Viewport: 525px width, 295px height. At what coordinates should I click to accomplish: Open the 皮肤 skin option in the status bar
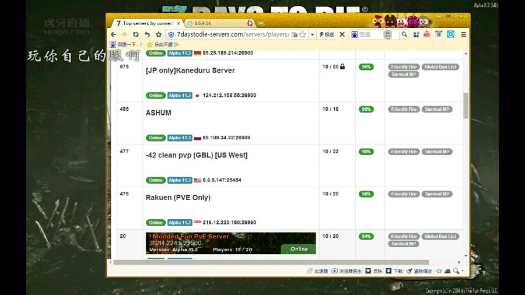coord(374,271)
